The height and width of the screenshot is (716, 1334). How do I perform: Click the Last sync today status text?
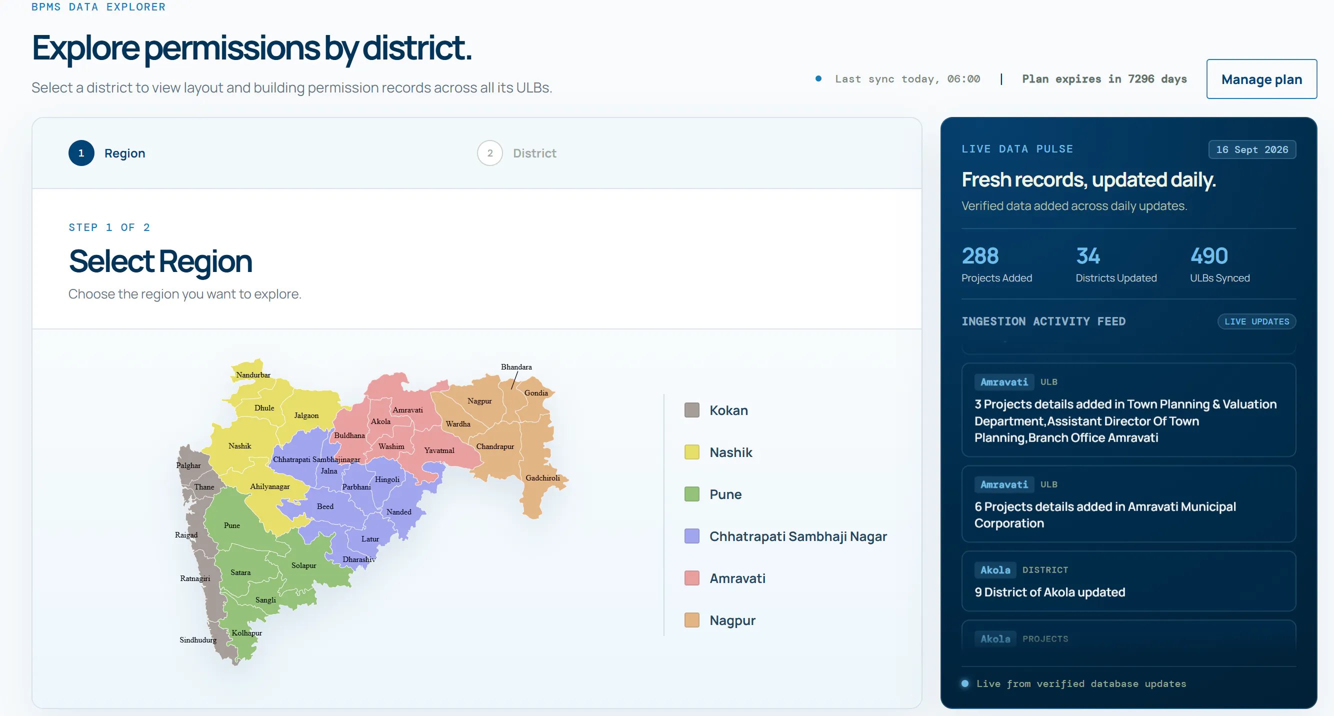[907, 79]
